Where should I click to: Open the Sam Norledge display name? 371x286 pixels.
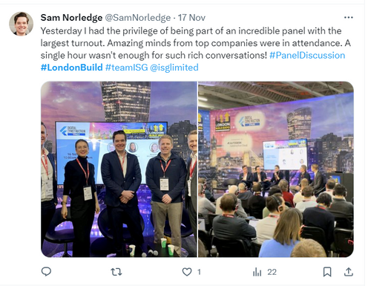coord(71,18)
